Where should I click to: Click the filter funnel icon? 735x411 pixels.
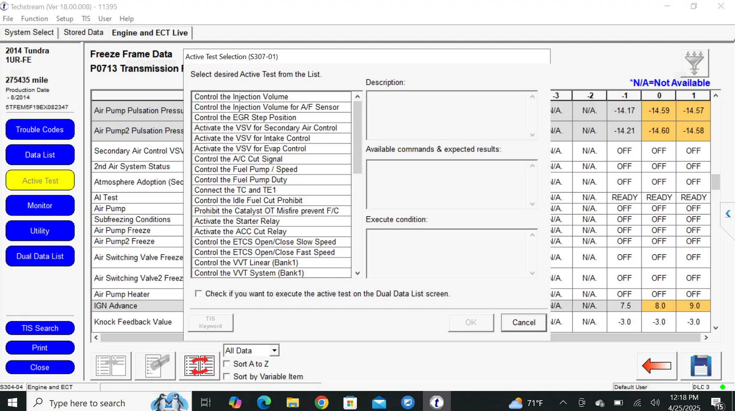pos(694,63)
